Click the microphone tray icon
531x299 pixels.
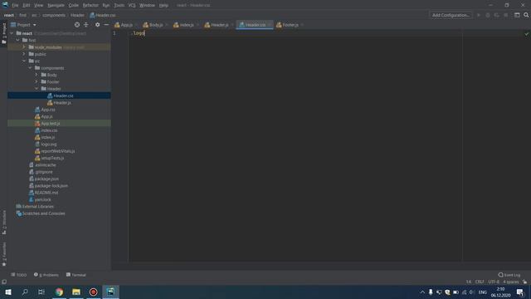[x=431, y=292]
